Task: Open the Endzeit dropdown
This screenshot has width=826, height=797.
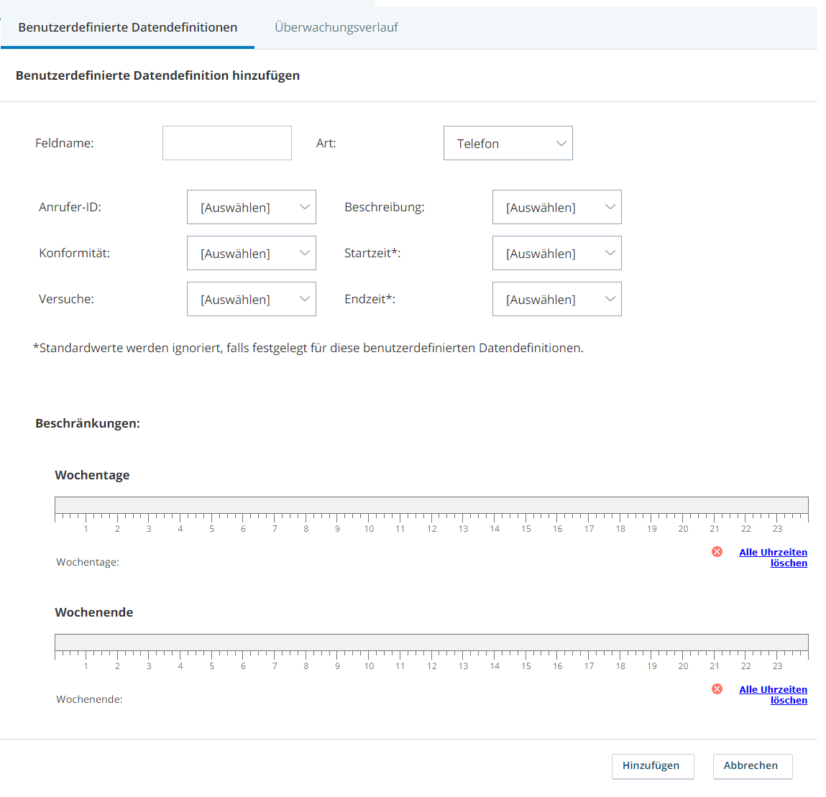Action: pyautogui.click(x=557, y=299)
